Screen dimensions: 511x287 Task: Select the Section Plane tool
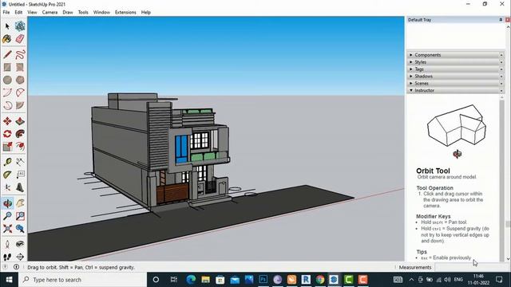[x=20, y=257]
